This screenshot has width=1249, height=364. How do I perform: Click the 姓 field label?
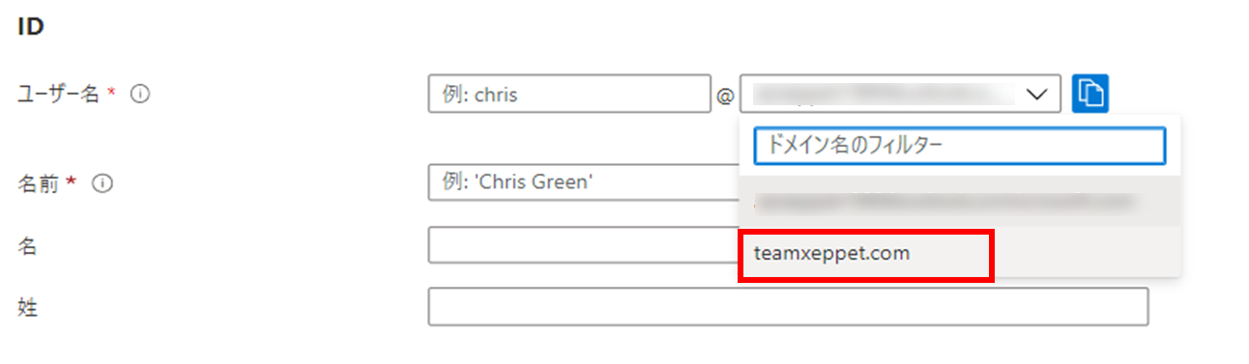pos(27,307)
